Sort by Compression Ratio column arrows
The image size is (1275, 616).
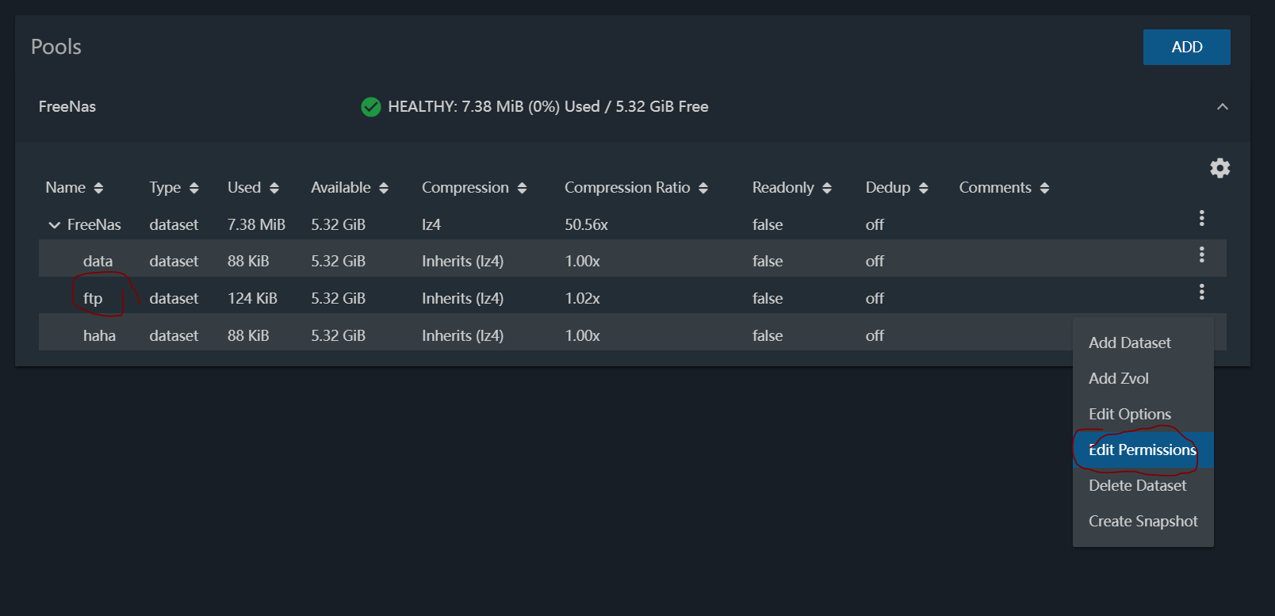703,188
